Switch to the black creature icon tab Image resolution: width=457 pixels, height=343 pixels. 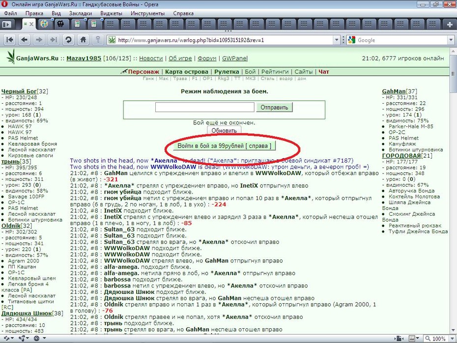(60, 24)
